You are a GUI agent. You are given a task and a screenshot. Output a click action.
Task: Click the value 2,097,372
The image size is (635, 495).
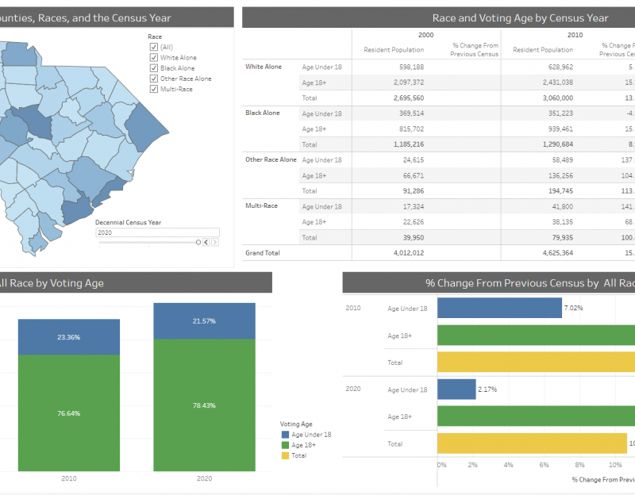pos(409,82)
